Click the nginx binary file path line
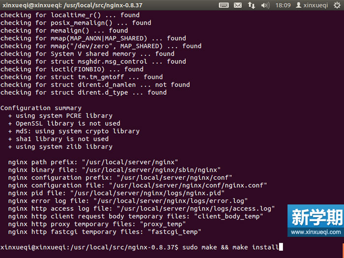 coord(115,170)
